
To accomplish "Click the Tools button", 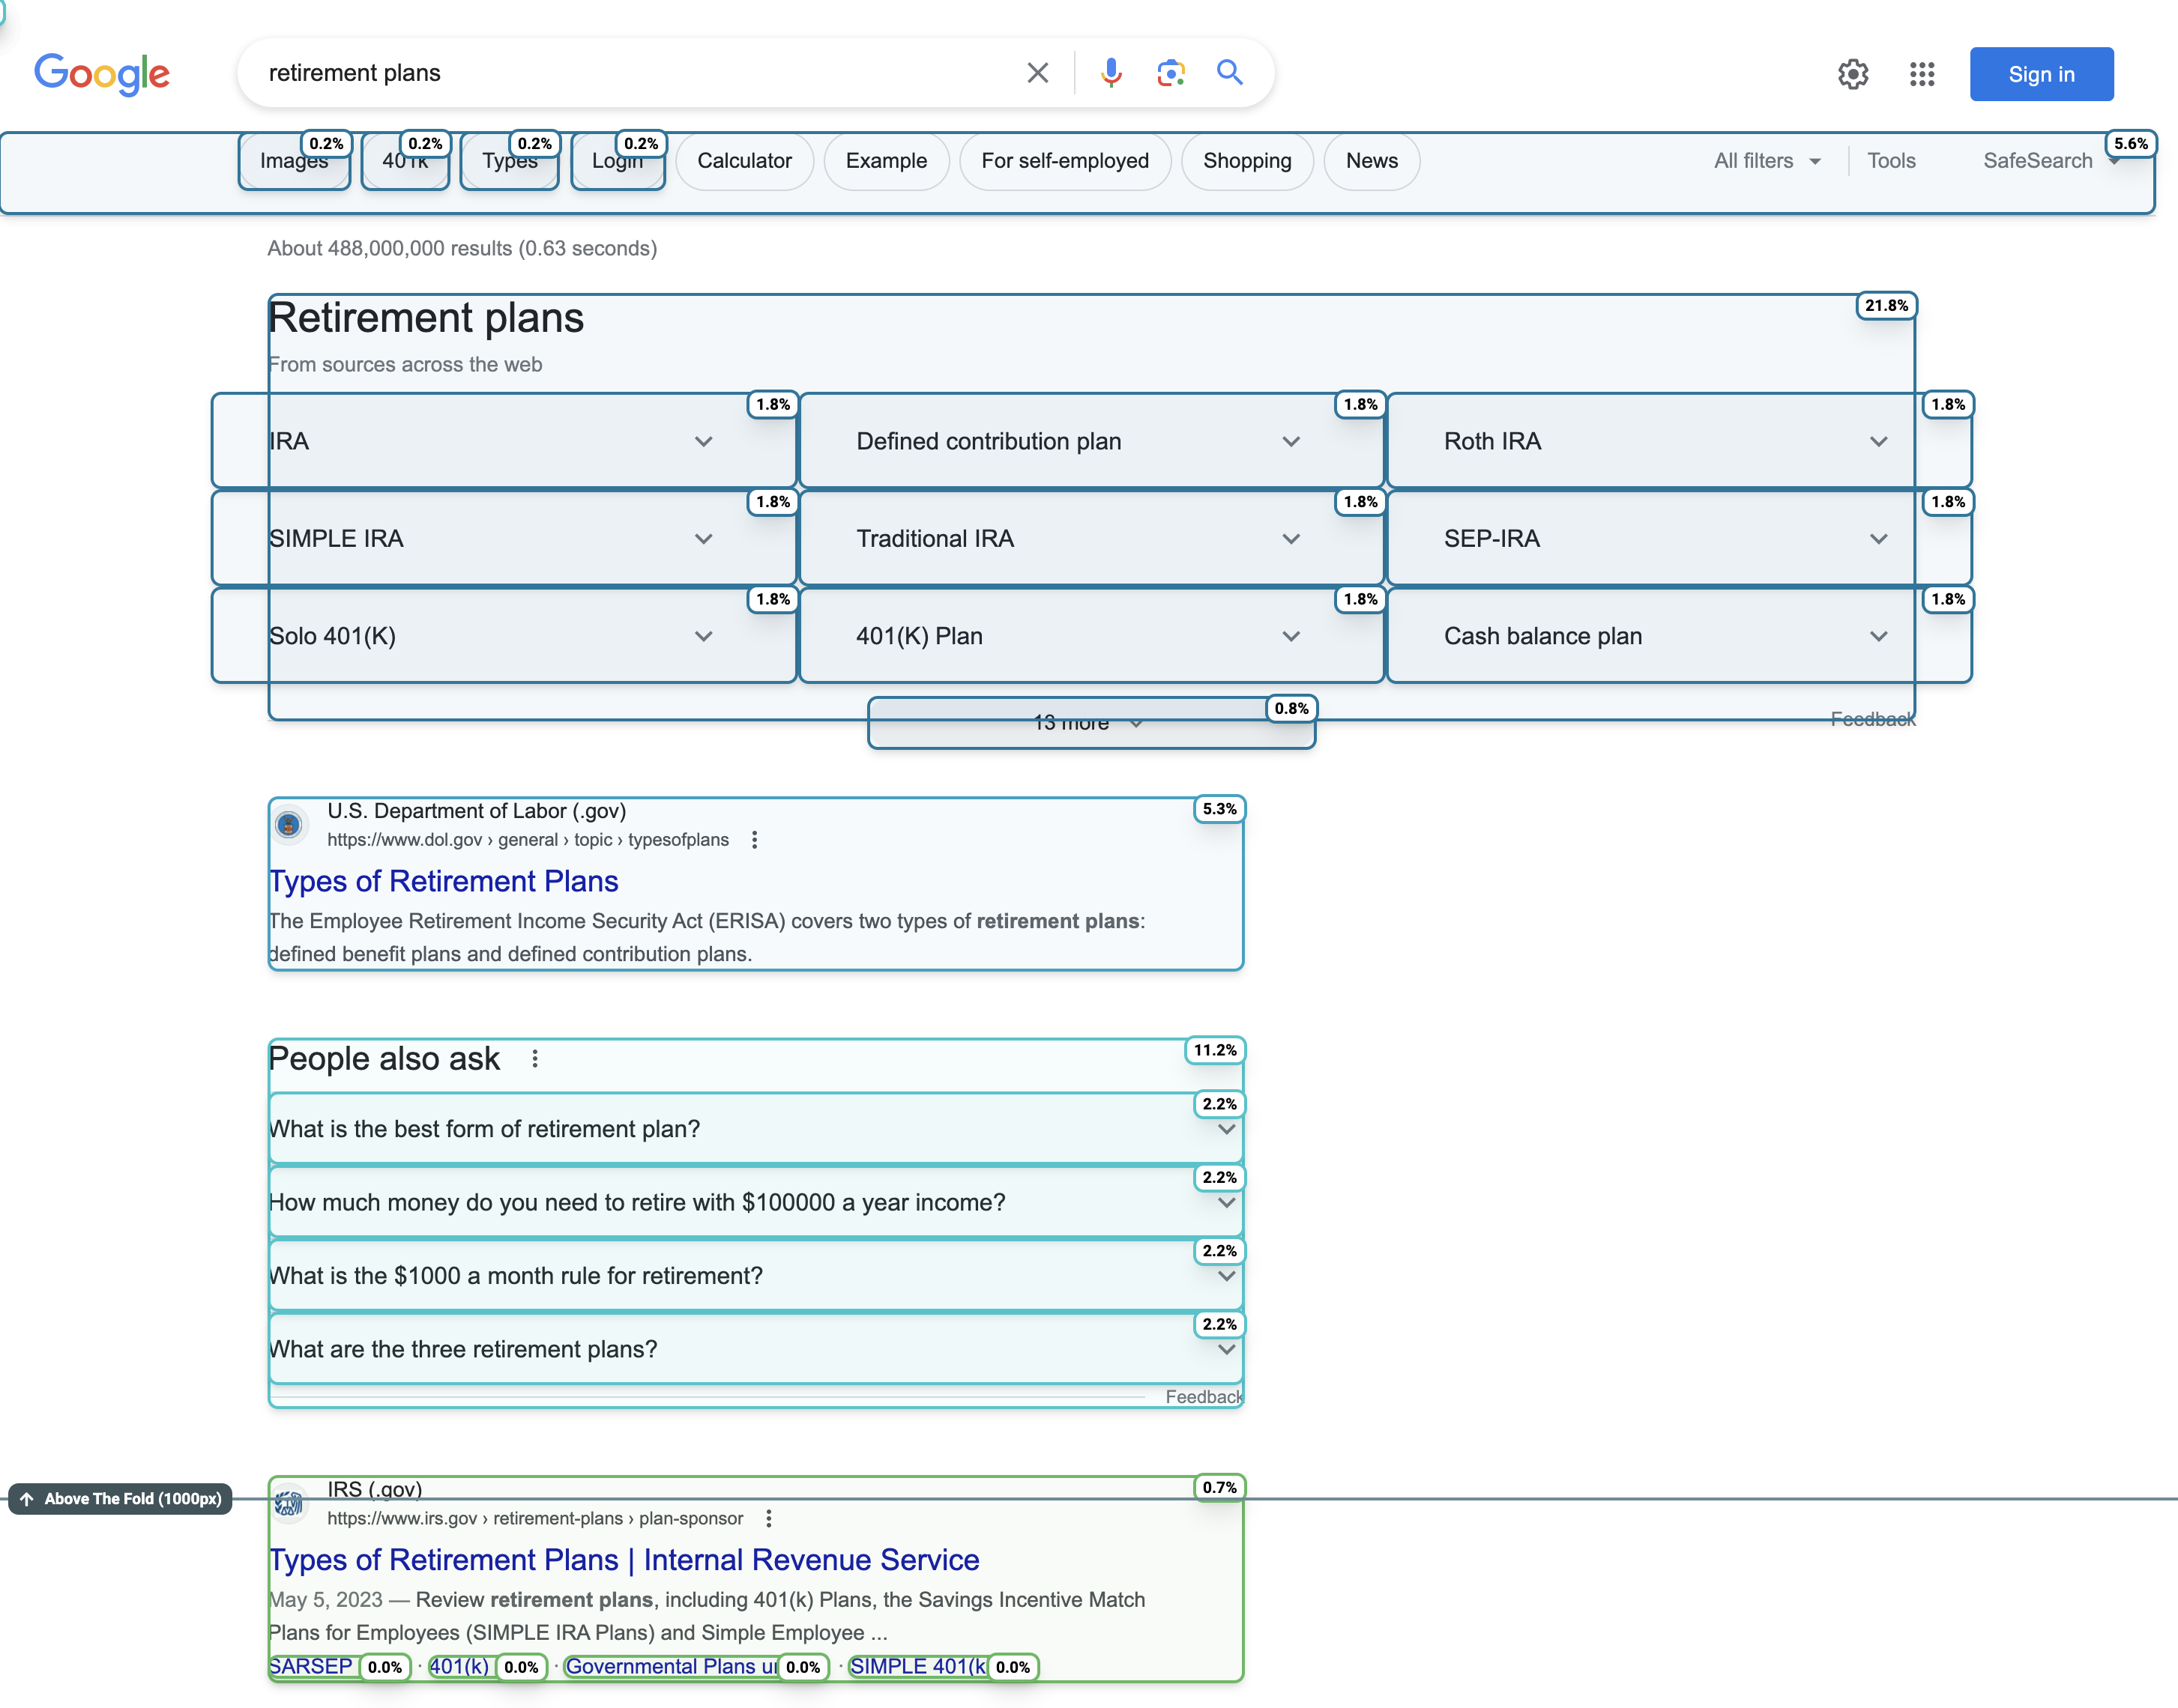I will [x=1891, y=161].
